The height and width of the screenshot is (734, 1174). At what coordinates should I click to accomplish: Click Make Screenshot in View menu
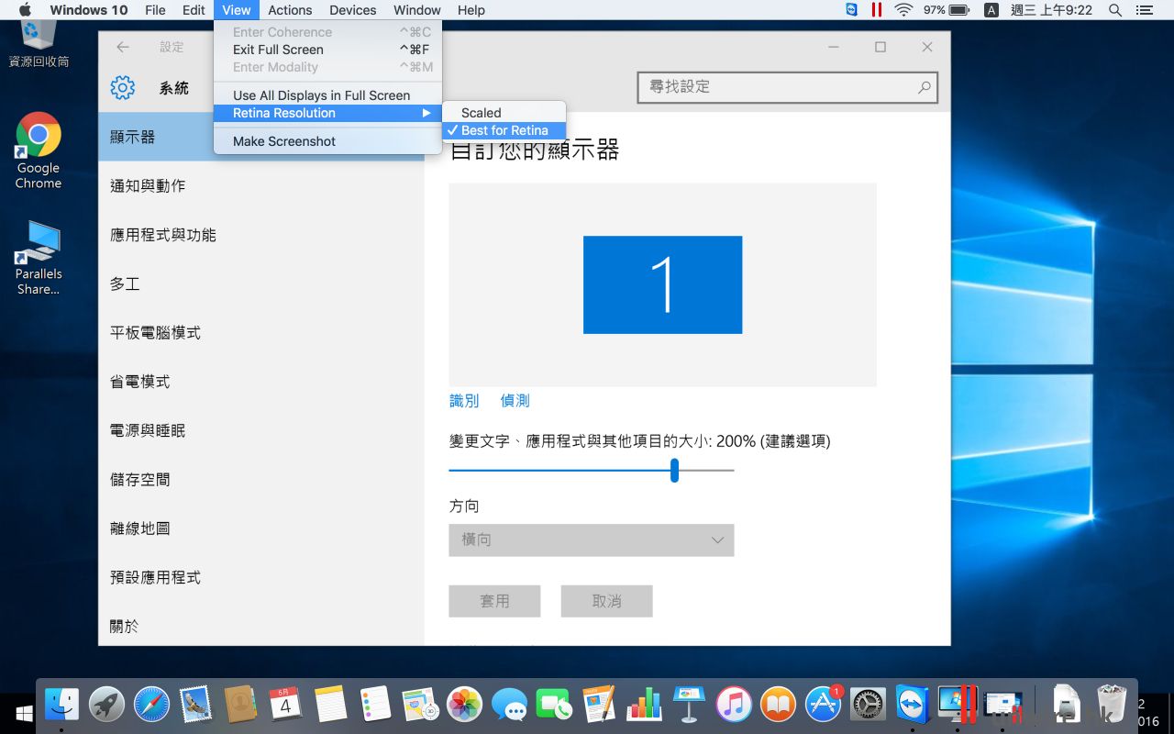point(284,141)
